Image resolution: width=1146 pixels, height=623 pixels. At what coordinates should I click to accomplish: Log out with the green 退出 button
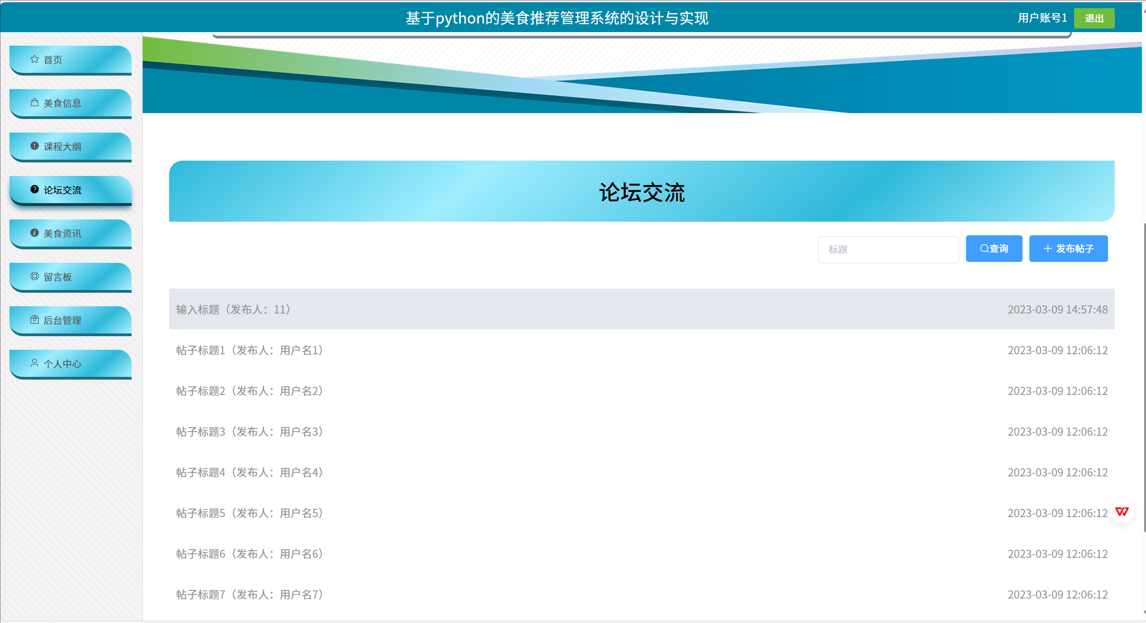pos(1094,19)
